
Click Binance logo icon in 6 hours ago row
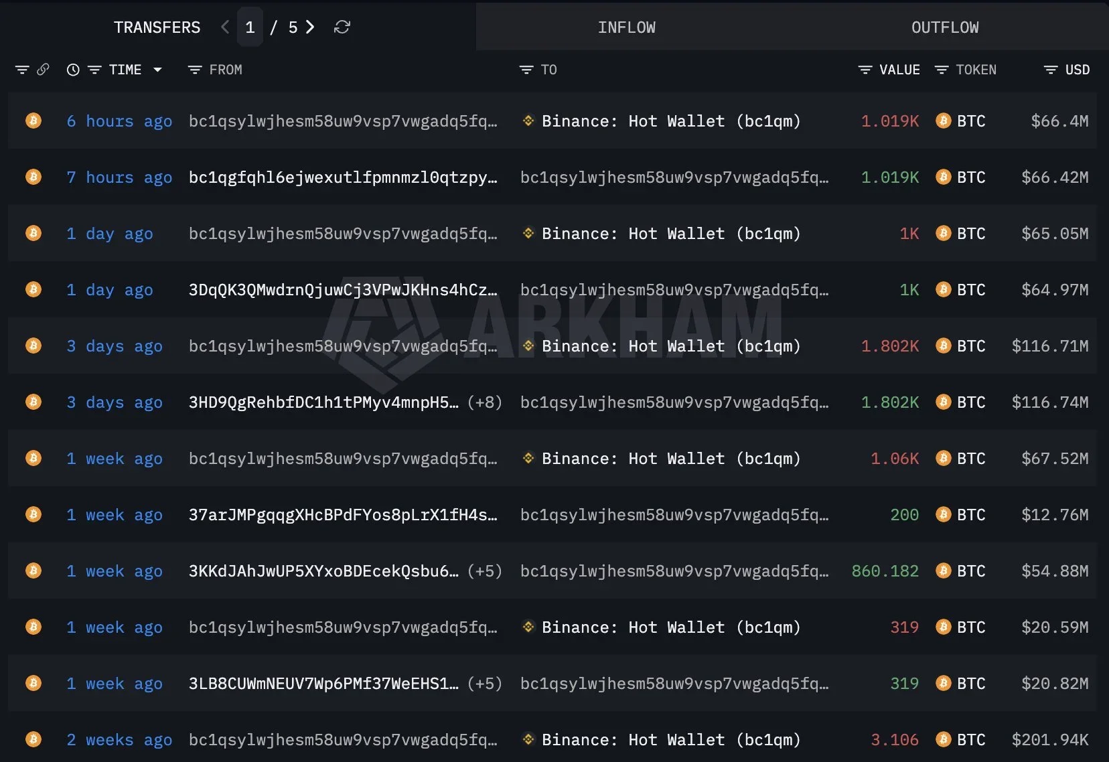(x=528, y=121)
